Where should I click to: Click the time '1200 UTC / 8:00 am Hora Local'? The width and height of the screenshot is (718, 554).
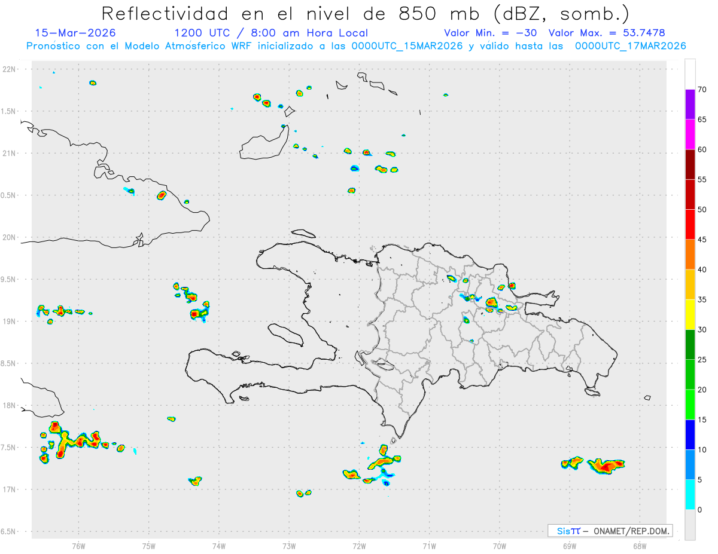pyautogui.click(x=271, y=33)
